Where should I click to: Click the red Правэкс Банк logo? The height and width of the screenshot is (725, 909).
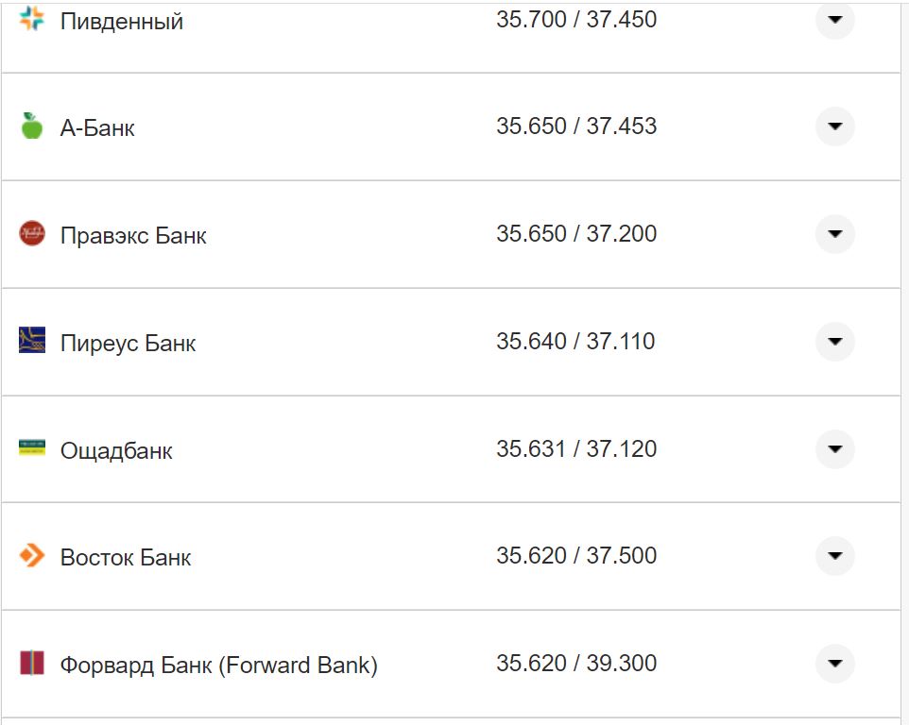(x=32, y=233)
